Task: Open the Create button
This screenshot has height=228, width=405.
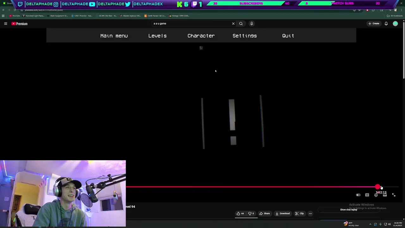Action: pos(374,23)
